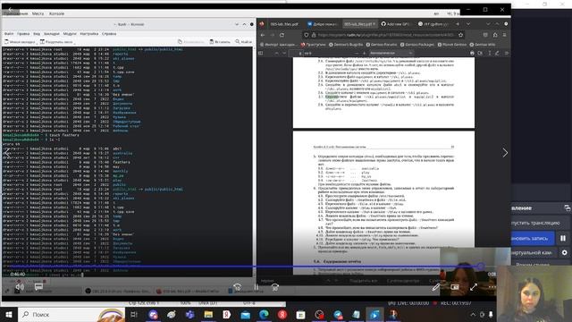Switch to the Add new GPG browser tab
Viewport: 572px width, 322px height.
395,24
